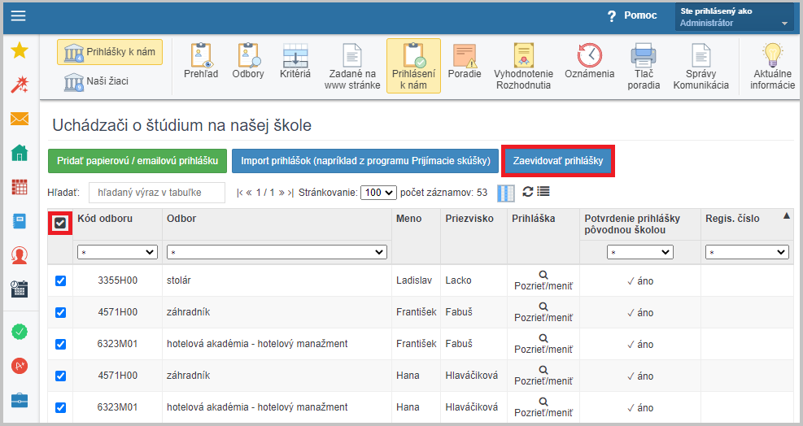Viewport: 803px width, 426px height.
Task: Open the envelope messages icon in sidebar
Action: [x=20, y=120]
